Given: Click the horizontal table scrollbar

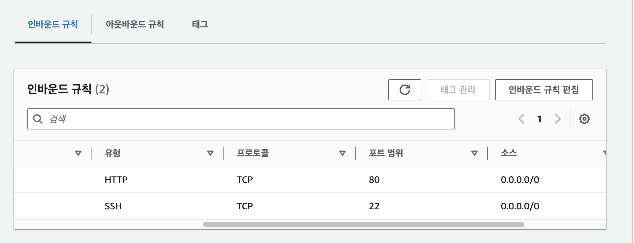Looking at the screenshot, I should pos(363,225).
